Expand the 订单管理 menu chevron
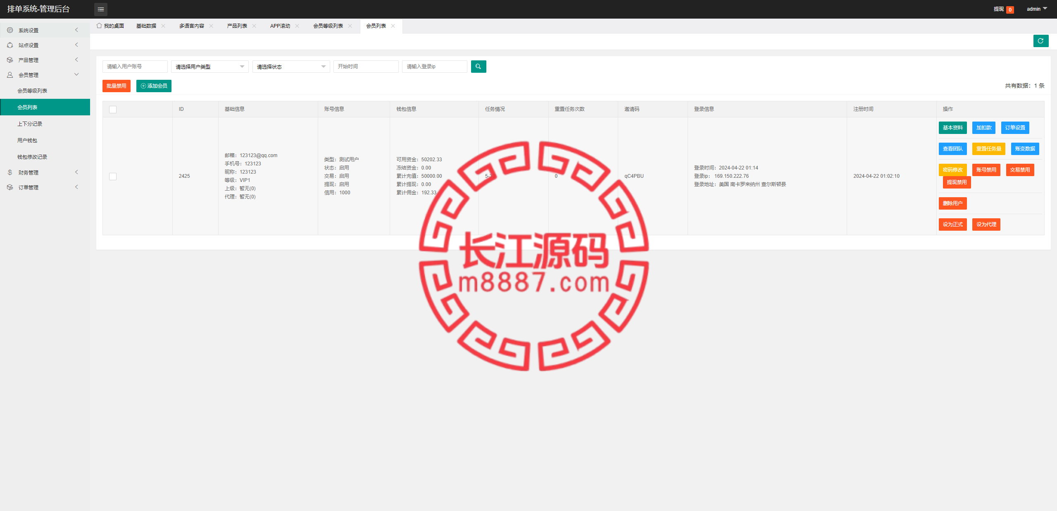Image resolution: width=1057 pixels, height=511 pixels. [x=76, y=187]
